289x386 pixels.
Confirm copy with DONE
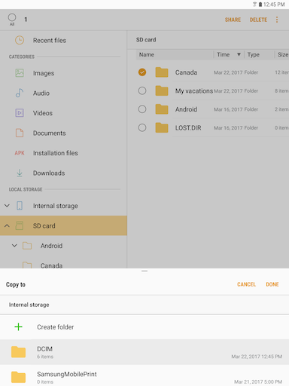(x=272, y=284)
